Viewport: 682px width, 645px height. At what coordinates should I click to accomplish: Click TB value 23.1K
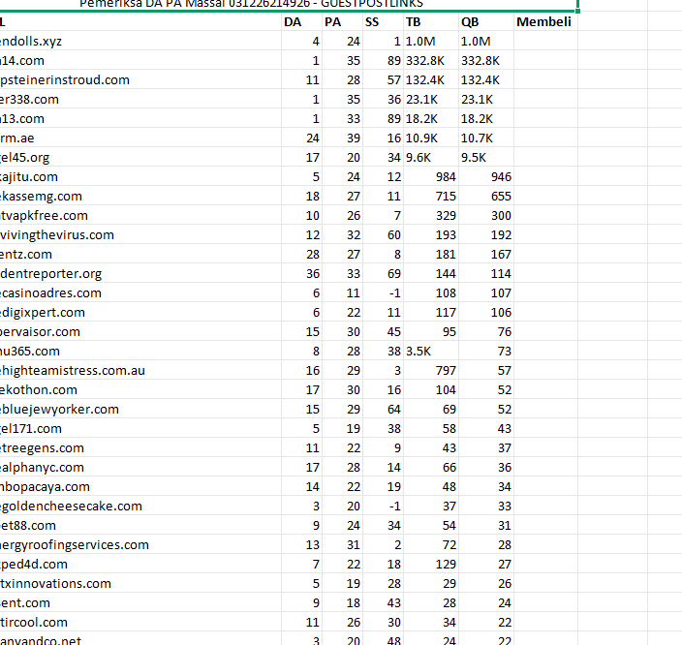coord(430,99)
